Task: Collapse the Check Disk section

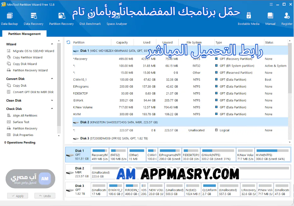Action: (52, 109)
